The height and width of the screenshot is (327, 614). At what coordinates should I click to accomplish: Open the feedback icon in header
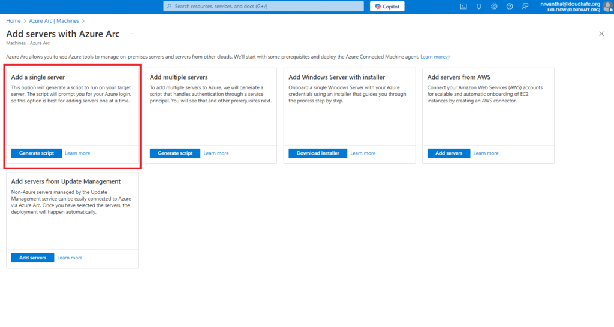525,7
